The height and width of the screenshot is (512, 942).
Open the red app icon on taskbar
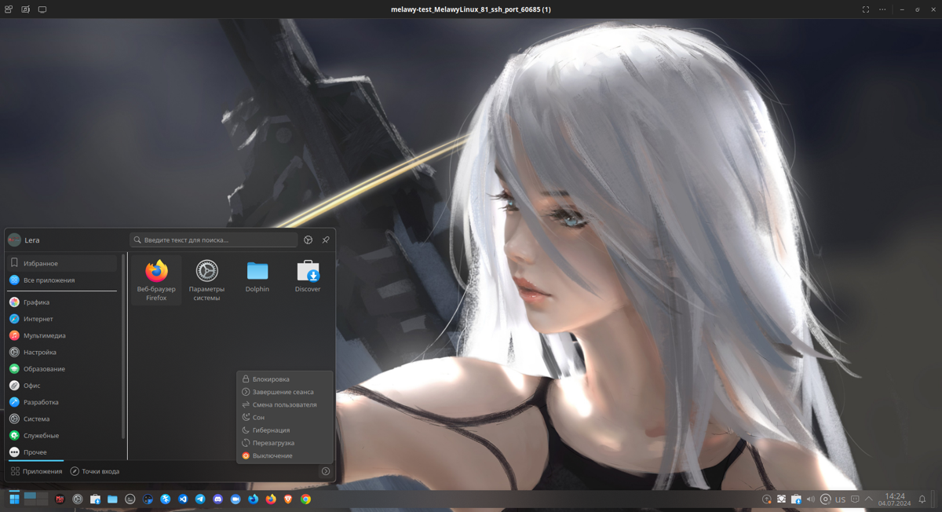[x=60, y=499]
